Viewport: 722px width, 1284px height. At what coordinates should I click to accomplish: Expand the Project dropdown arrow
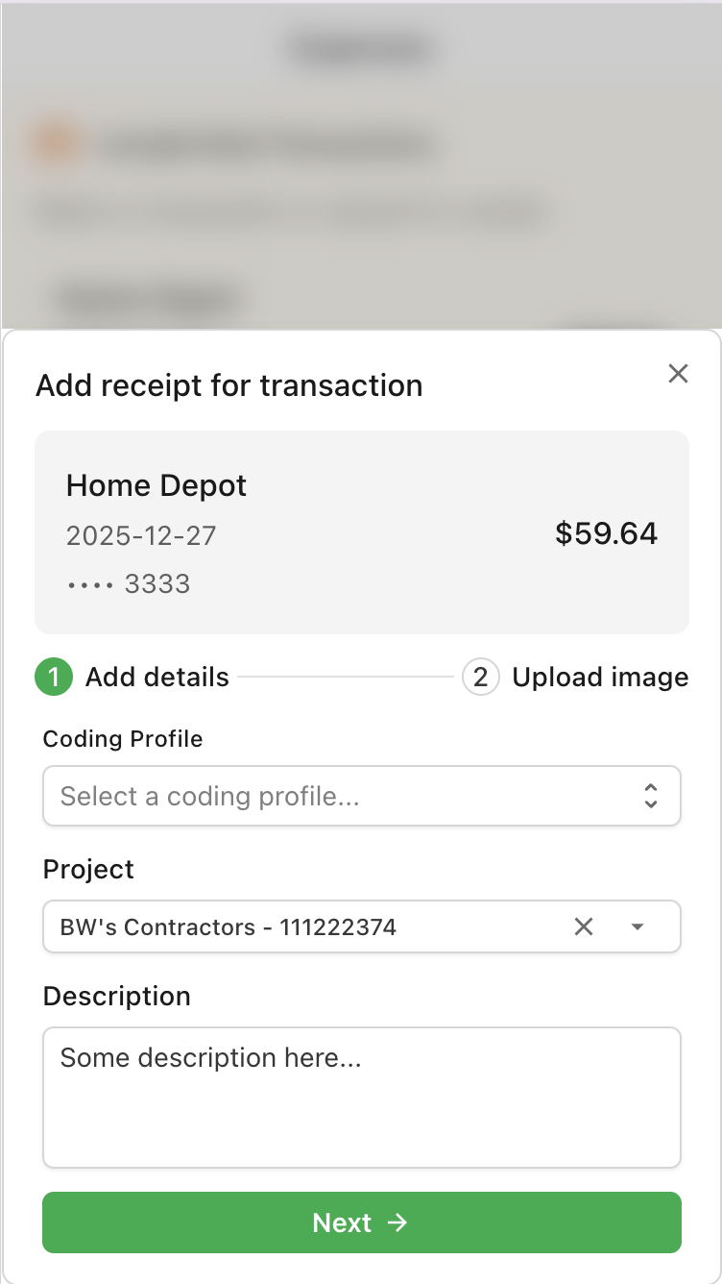click(x=638, y=926)
